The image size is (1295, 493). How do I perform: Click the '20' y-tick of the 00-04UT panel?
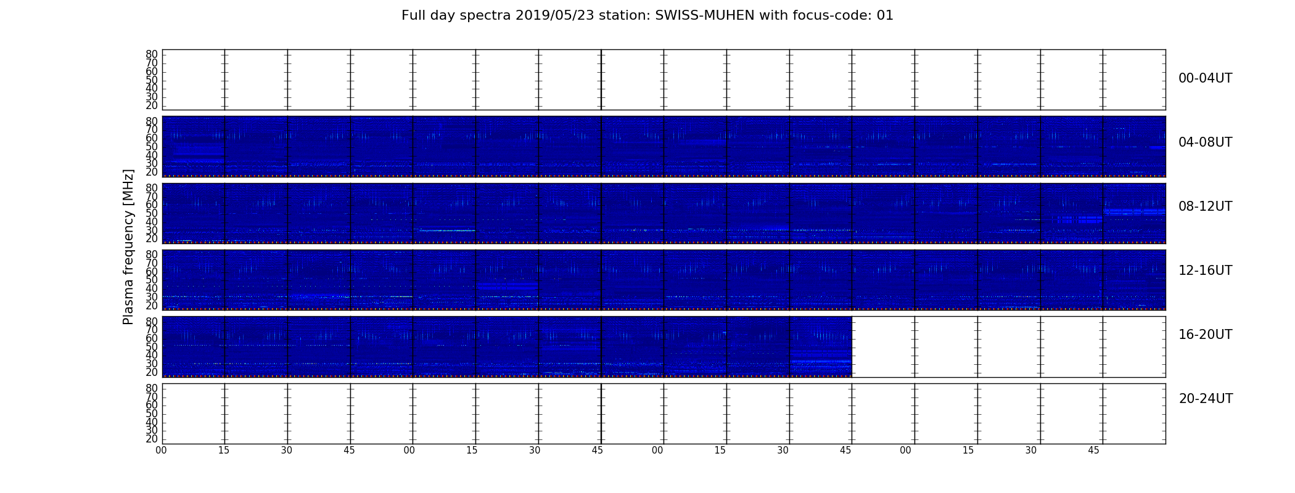(152, 105)
